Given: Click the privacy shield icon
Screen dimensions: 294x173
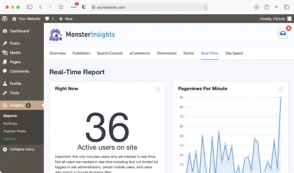Looking at the screenshot, I should pos(83,7).
